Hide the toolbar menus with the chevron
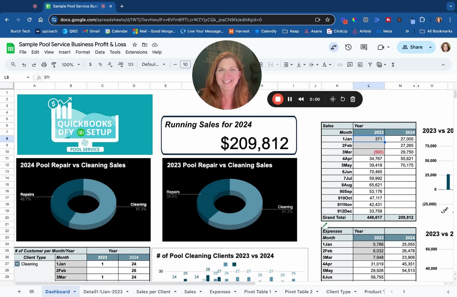Image resolution: width=457 pixels, height=297 pixels. click(443, 65)
